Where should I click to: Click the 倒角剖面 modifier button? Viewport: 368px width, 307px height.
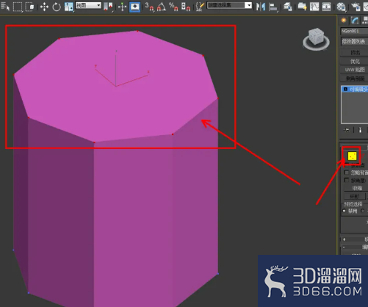354,79
